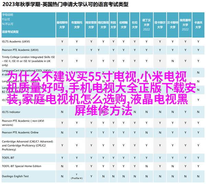Select the Cambridge Advanced (CAE/C1 Advanced) row label
Image resolution: width=206 pixels, height=184 pixels.
click(27, 146)
